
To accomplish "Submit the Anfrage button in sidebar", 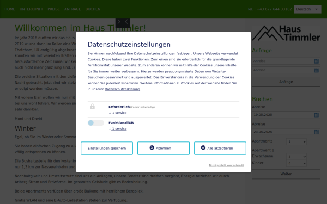I will tap(286, 82).
